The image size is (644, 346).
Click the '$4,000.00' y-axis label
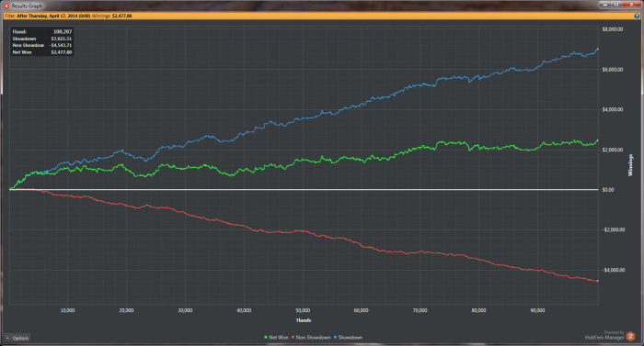point(613,109)
